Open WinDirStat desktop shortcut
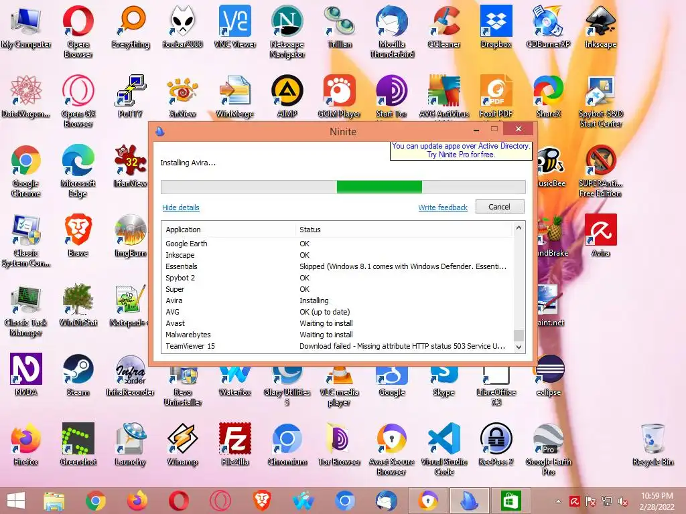The image size is (686, 514). [x=78, y=305]
